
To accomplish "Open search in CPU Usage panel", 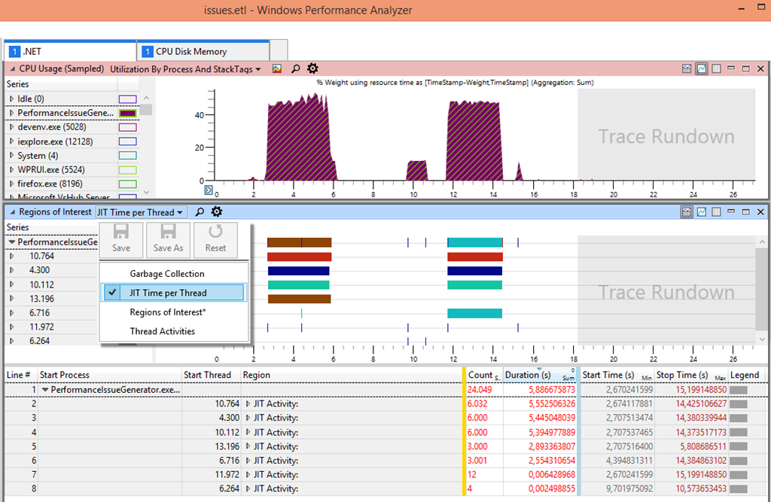I will click(x=295, y=68).
